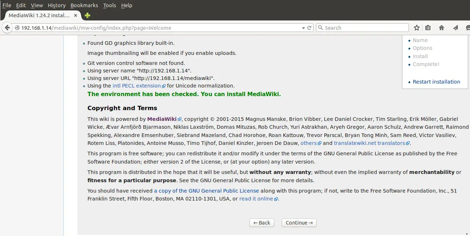Viewport: 470px width, 236px height.
Task: Click the Copyright and Terms heading
Action: [x=122, y=108]
